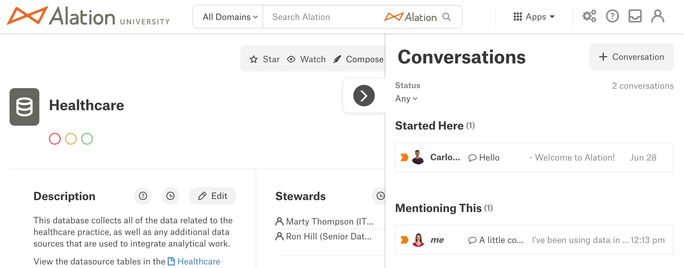
Task: Watch the Healthcare data source
Action: pyautogui.click(x=306, y=59)
